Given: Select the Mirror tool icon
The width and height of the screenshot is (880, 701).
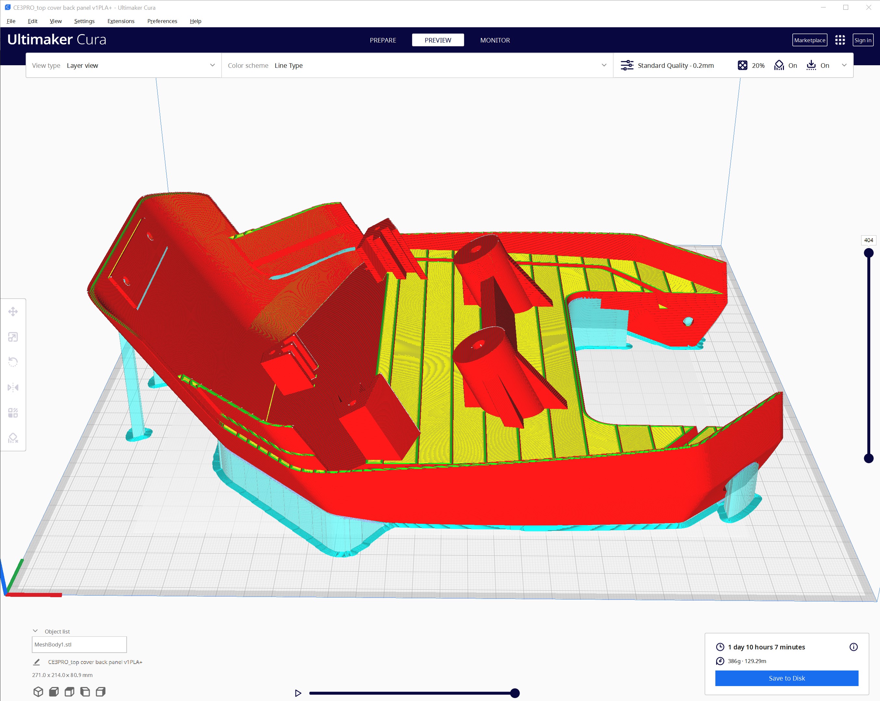Looking at the screenshot, I should (x=13, y=387).
